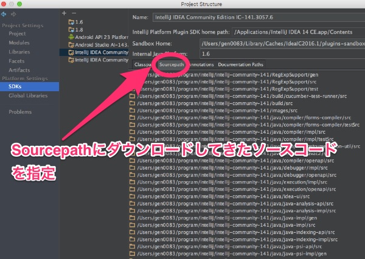This screenshot has width=365, height=259.
Task: Click the Sandbox Home path field
Action: pyautogui.click(x=282, y=44)
